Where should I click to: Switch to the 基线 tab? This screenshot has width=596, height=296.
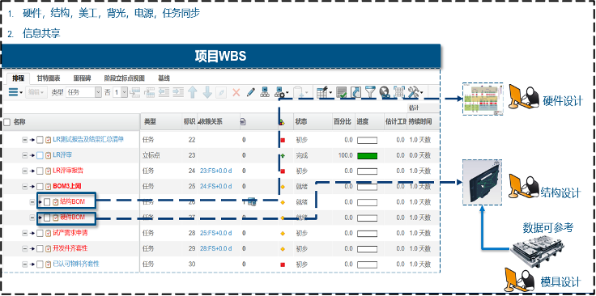coord(164,78)
